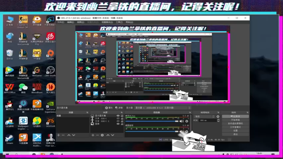This screenshot has width=283, height=159.
Task: Open 滤镜 filters for the selected source
Action: coord(119,108)
